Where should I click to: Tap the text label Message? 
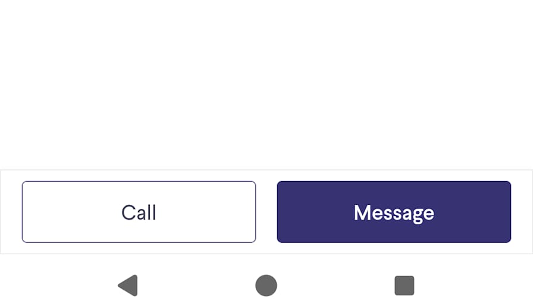click(x=394, y=213)
